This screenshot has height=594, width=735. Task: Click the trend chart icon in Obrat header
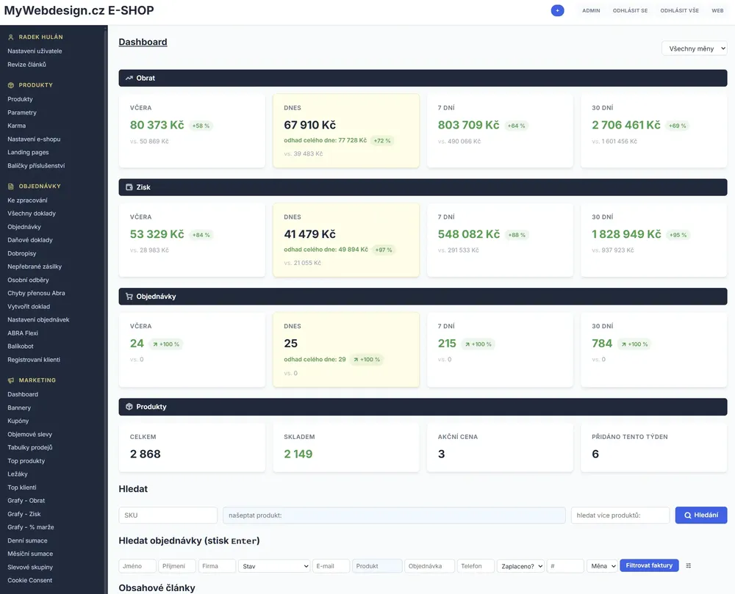[129, 78]
